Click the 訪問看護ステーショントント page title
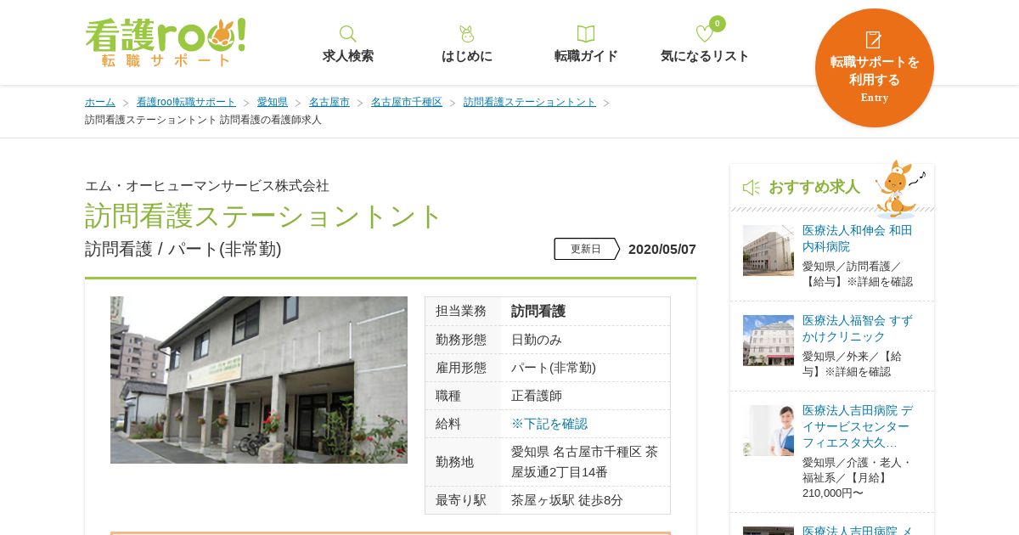This screenshot has width=1019, height=535. pyautogui.click(x=263, y=216)
